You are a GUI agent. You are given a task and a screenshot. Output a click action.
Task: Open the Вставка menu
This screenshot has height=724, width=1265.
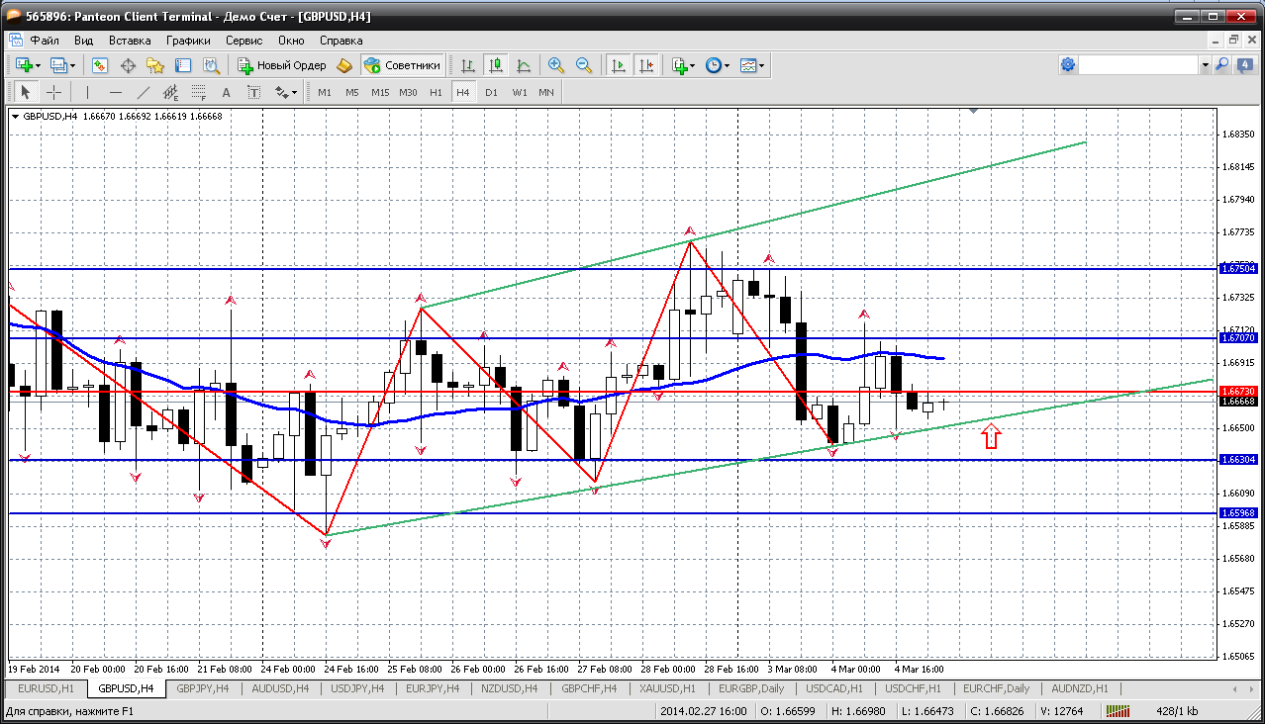pyautogui.click(x=130, y=41)
